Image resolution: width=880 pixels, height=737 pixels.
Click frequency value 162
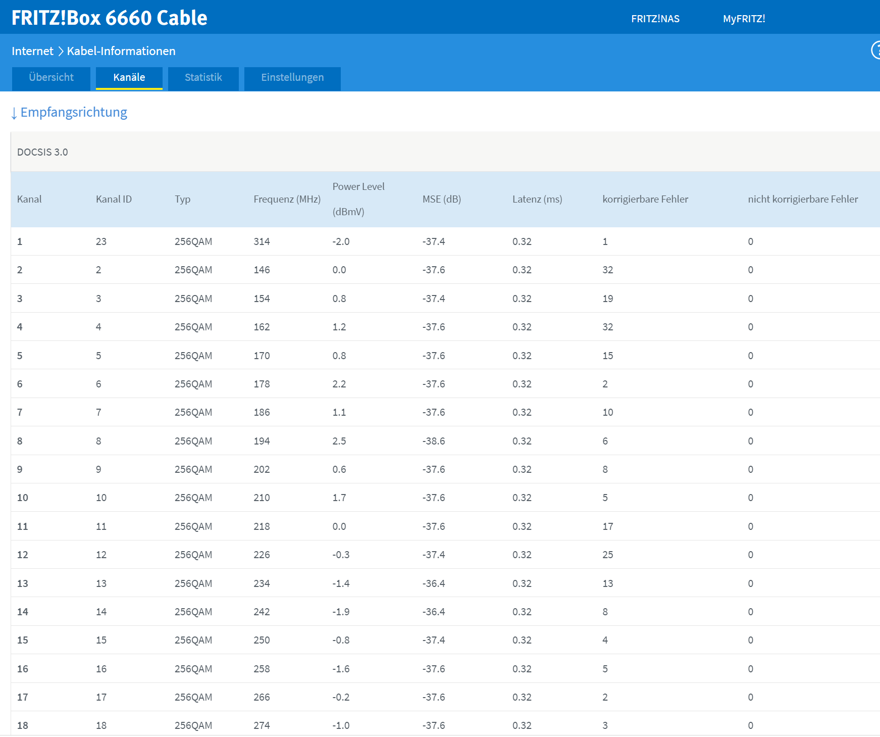pyautogui.click(x=262, y=327)
